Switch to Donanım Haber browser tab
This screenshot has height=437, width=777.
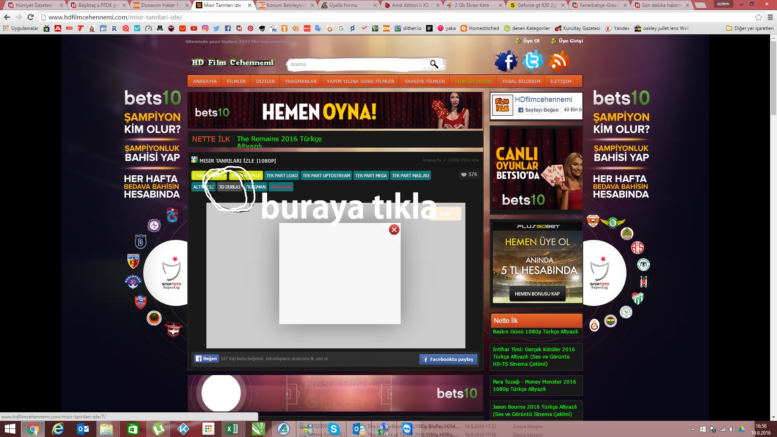click(x=160, y=5)
